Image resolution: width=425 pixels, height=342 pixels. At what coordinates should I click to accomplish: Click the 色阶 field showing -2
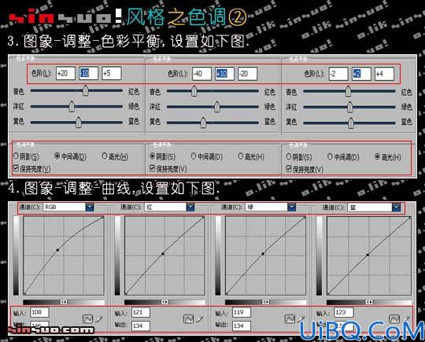(x=338, y=74)
